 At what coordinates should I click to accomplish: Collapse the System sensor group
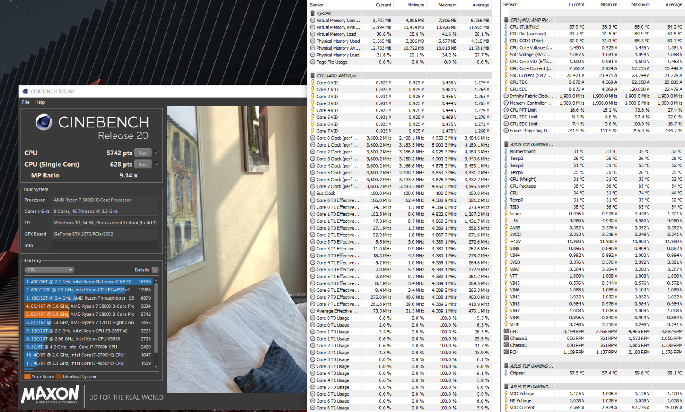(x=313, y=13)
